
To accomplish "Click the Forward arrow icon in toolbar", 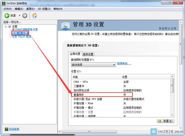I will (x=25, y=16).
